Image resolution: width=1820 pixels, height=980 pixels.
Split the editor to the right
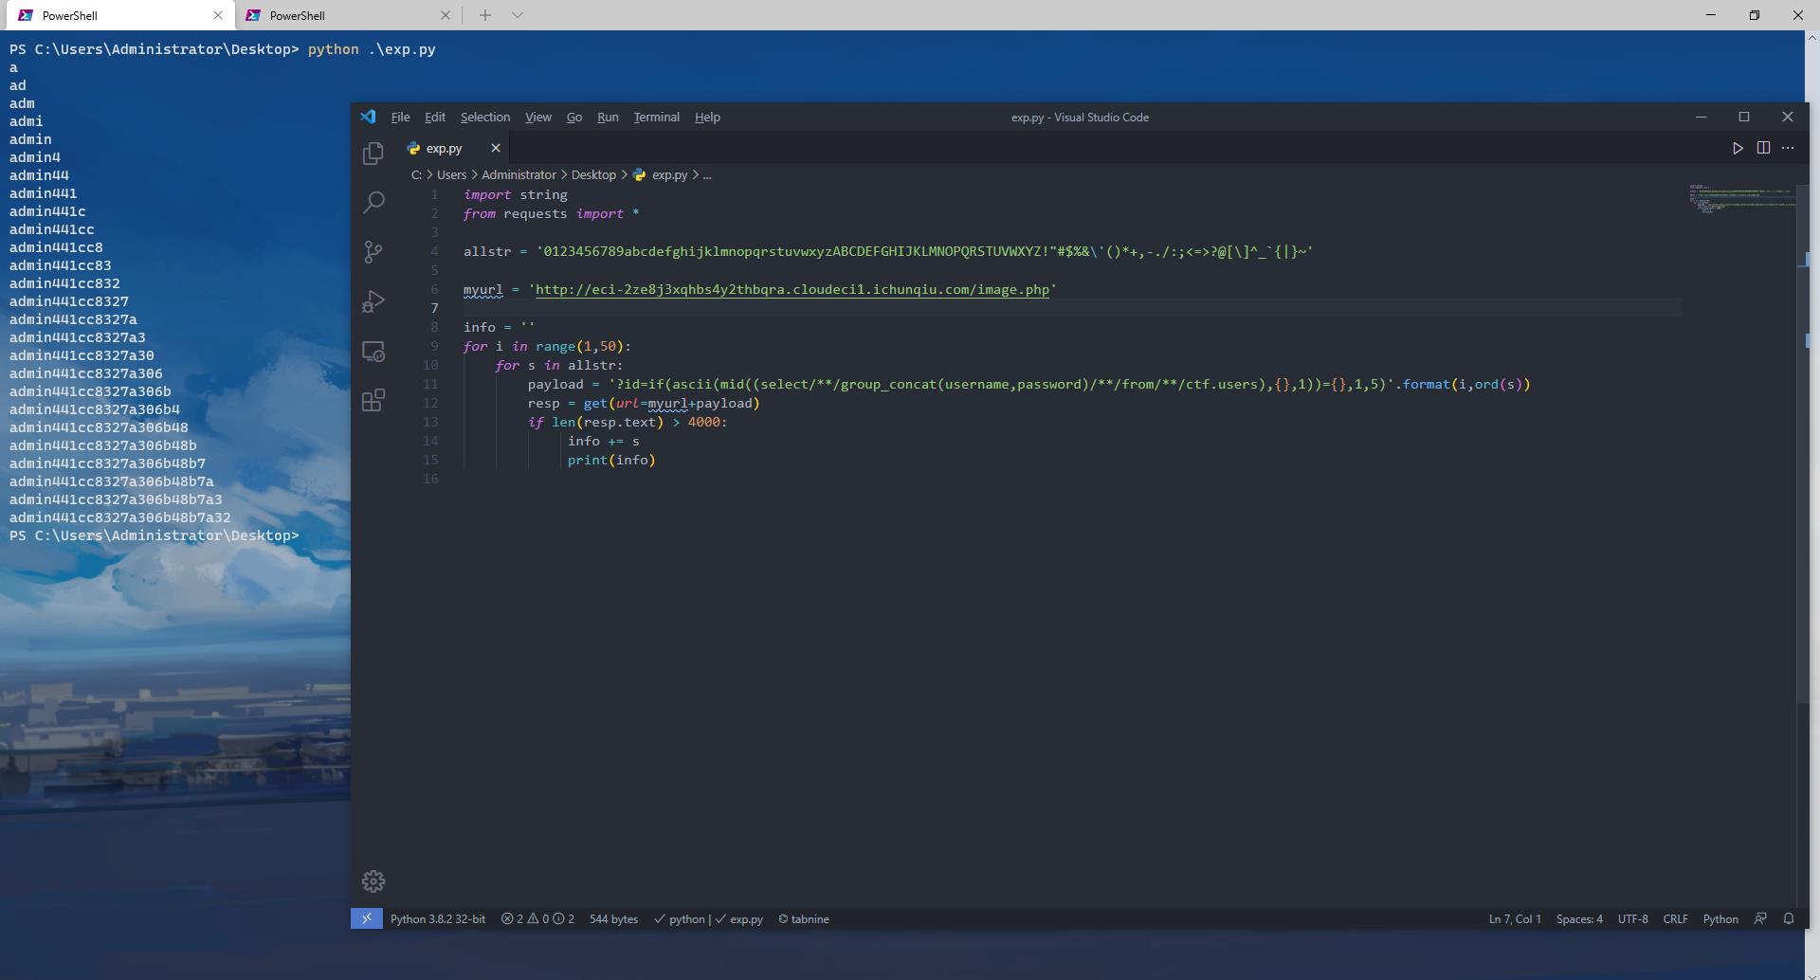pos(1763,148)
